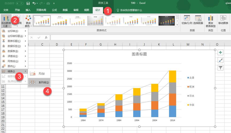This screenshot has height=133, width=231.
Task: Click Move Chart (移动图表) icon
Action: [223, 20]
